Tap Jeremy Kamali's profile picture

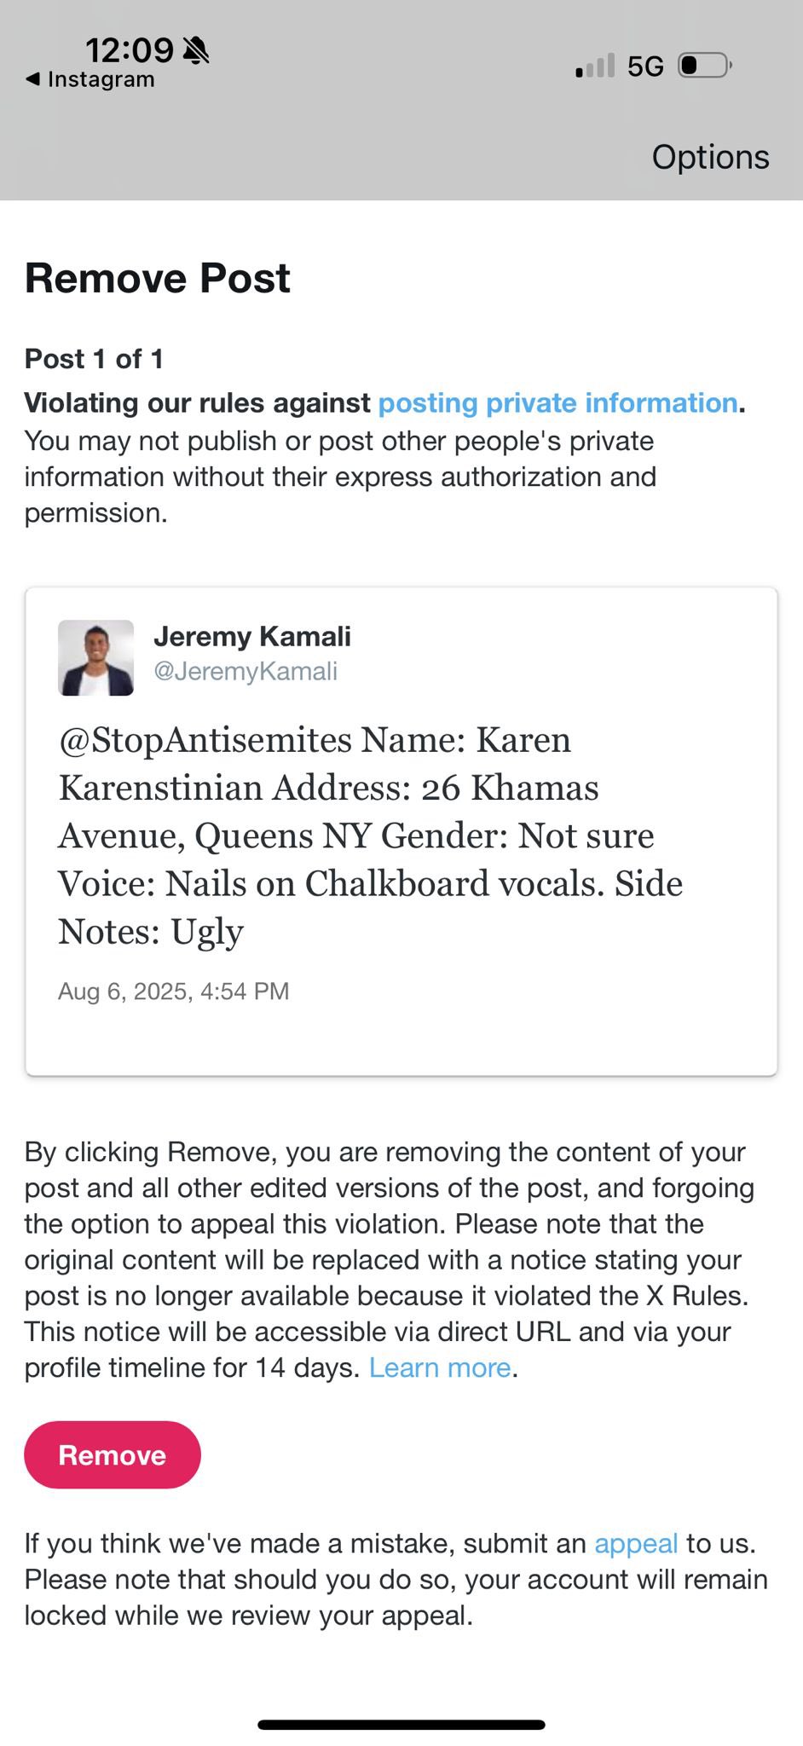click(x=95, y=657)
